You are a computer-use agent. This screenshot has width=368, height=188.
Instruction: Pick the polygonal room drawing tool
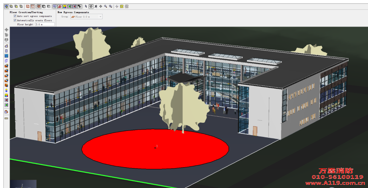tap(6, 46)
